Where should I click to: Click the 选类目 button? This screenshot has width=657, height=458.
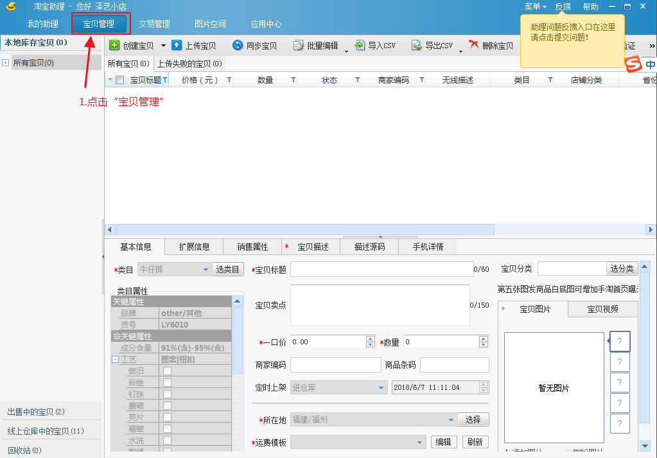[228, 269]
